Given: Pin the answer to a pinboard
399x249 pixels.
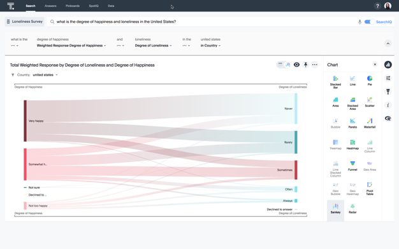Looking at the screenshot, I should pos(305,65).
